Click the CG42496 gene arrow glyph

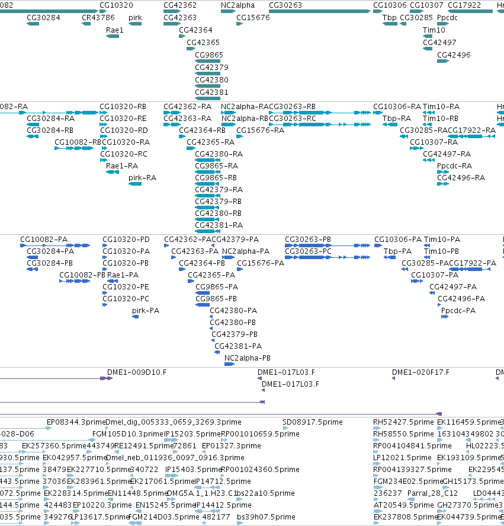pos(443,61)
